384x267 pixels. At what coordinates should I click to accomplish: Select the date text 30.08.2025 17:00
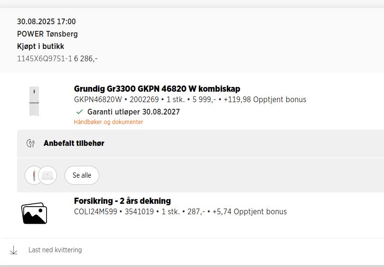47,21
